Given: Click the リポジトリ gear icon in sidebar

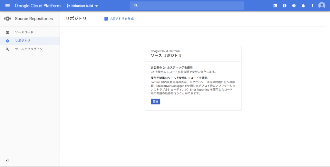Looking at the screenshot, I should coord(7,41).
